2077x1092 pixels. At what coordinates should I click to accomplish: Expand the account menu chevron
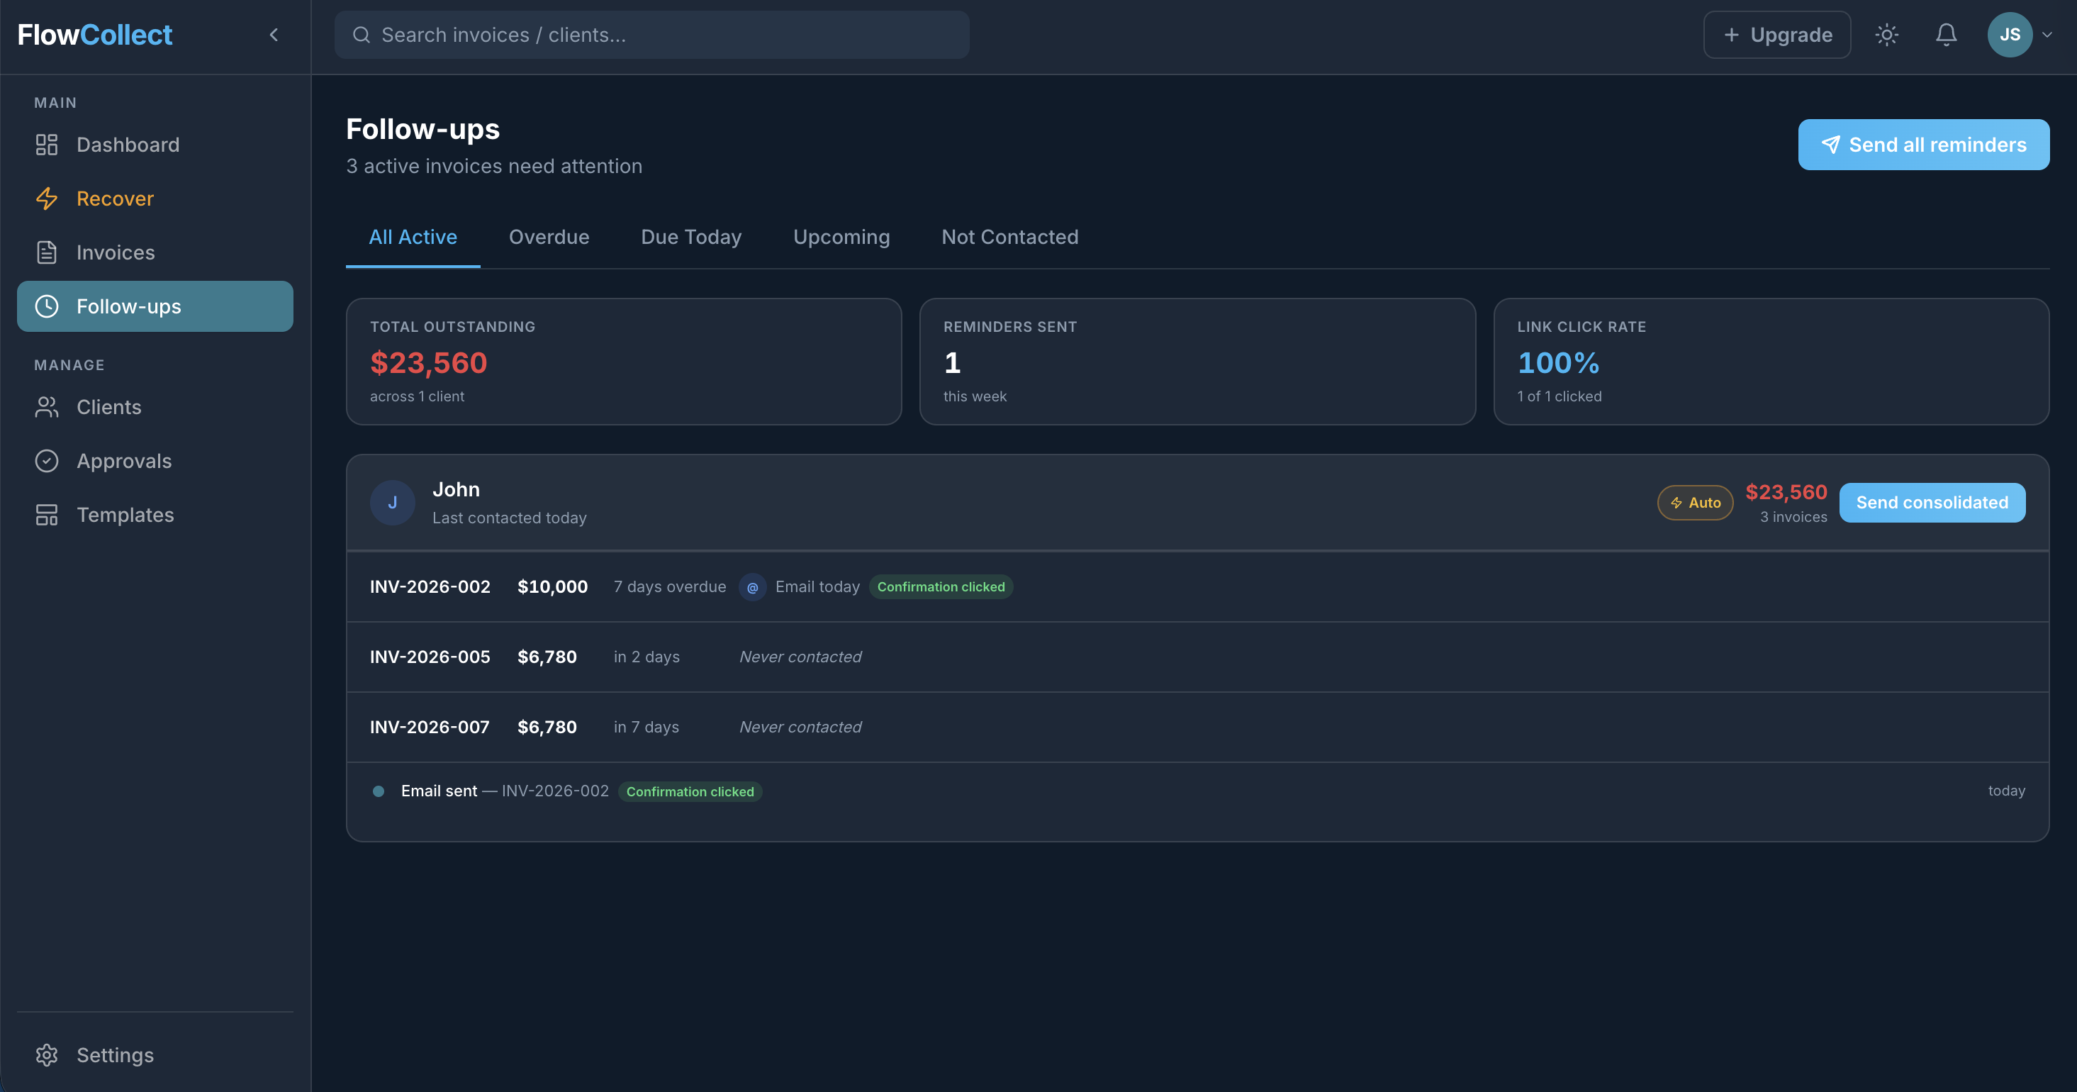(x=2047, y=35)
